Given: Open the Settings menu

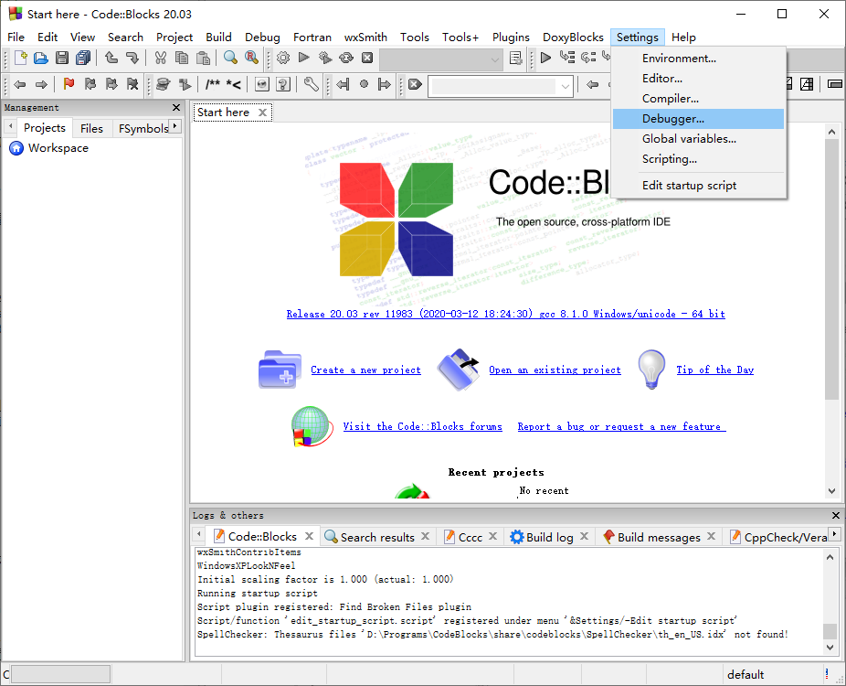Looking at the screenshot, I should tap(637, 38).
